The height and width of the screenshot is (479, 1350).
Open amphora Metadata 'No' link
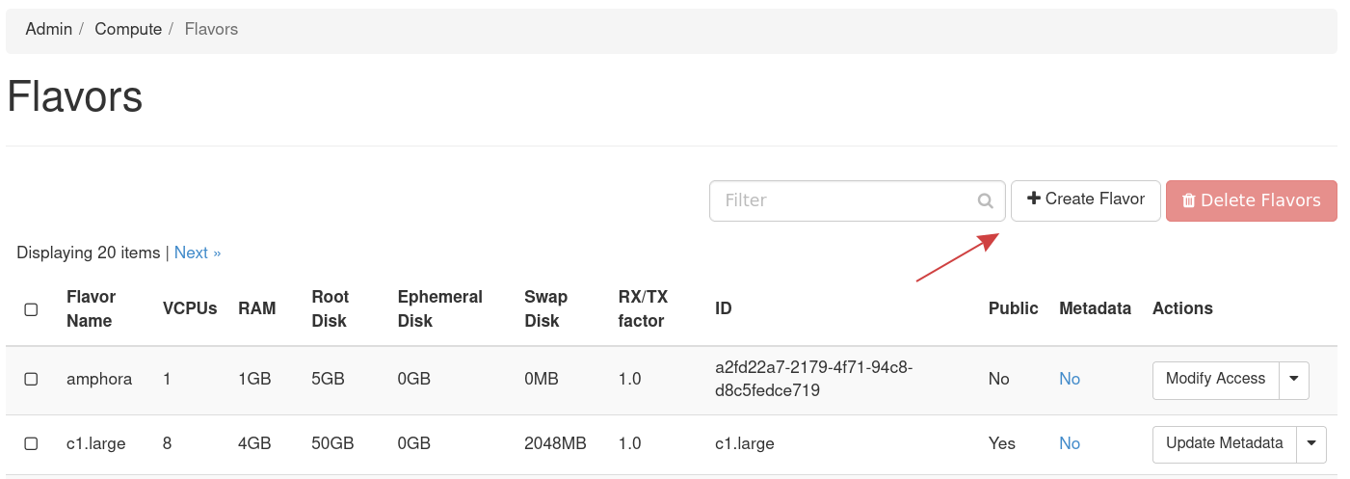click(1070, 380)
